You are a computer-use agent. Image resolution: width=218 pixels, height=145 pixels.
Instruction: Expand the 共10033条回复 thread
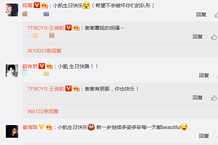[44, 51]
